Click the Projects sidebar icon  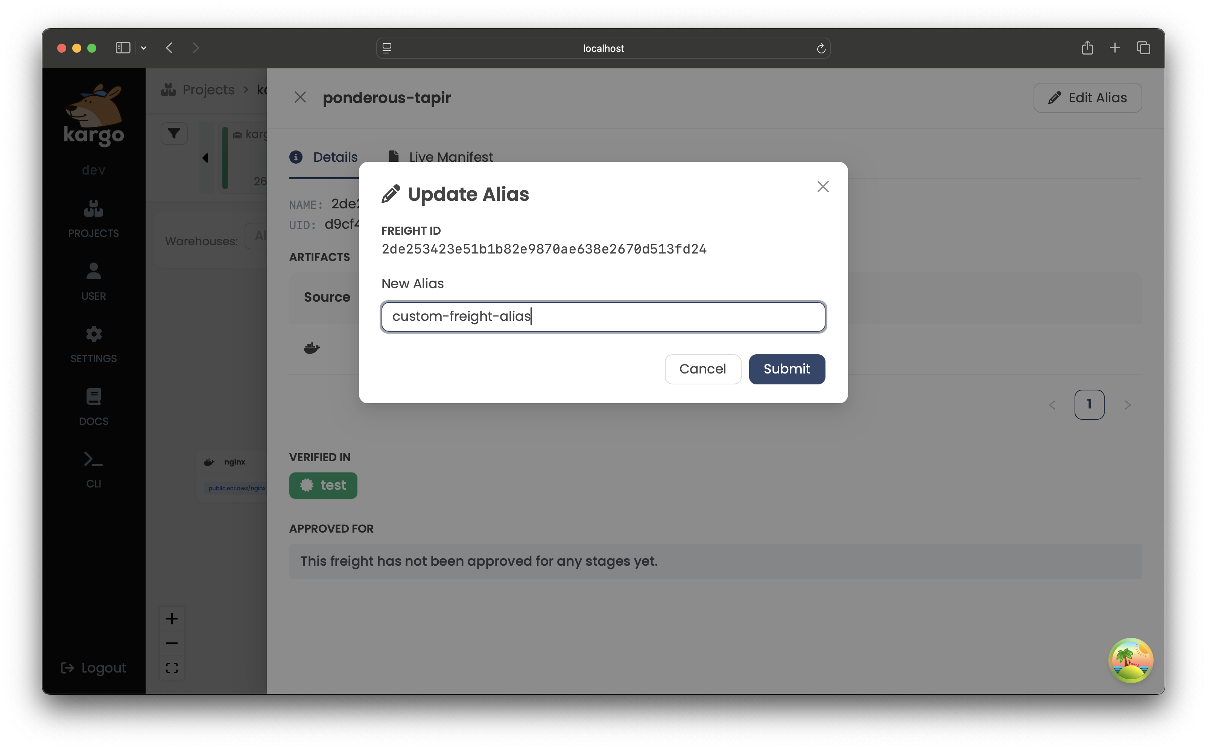click(x=93, y=209)
